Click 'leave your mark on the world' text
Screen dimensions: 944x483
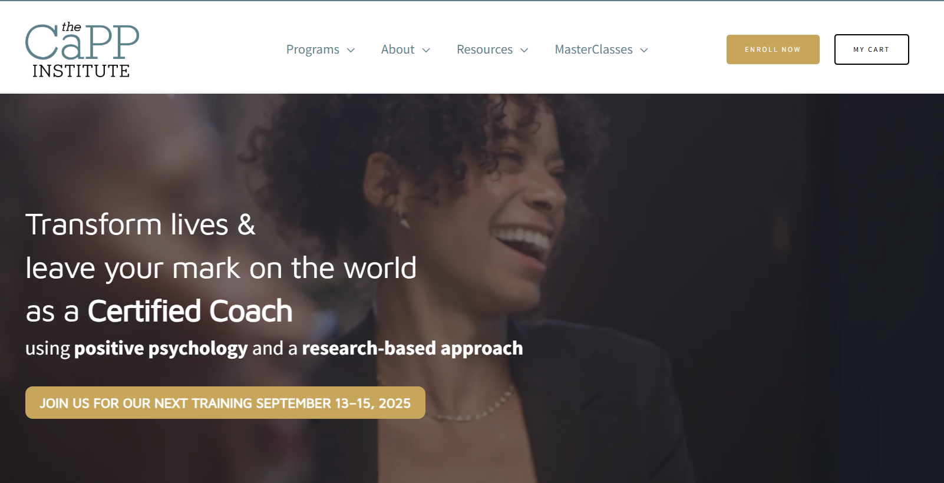point(221,268)
